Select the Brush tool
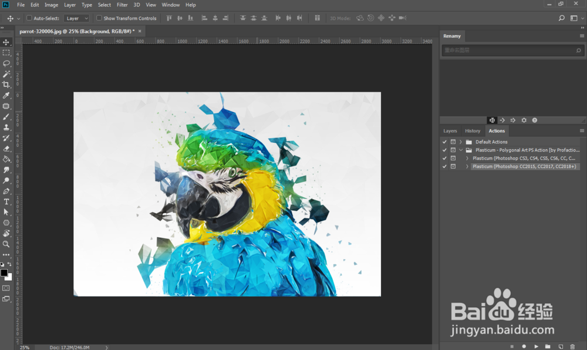 tap(6, 117)
